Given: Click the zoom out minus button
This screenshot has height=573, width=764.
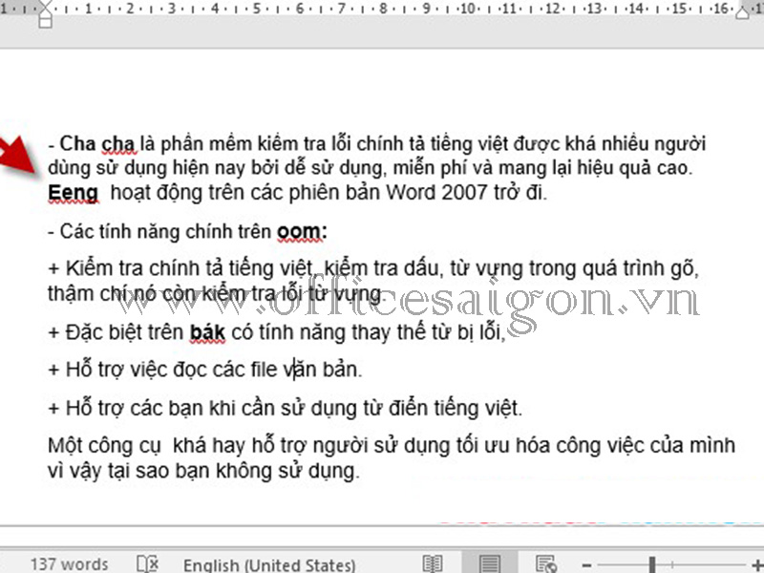Looking at the screenshot, I should click(x=586, y=565).
